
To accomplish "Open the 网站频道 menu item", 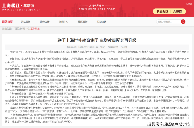I will point(26,22).
